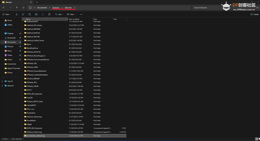Expand chevron after Arduino in address bar

click(x=62, y=8)
